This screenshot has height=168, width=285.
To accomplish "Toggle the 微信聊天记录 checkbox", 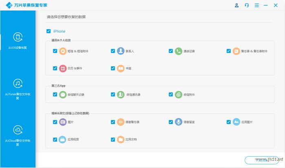I will pos(55,94).
